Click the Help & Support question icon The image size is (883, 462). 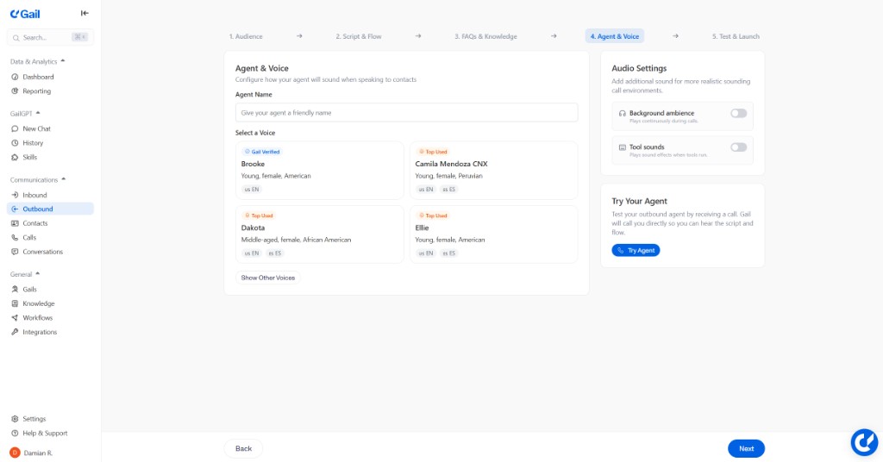click(15, 434)
